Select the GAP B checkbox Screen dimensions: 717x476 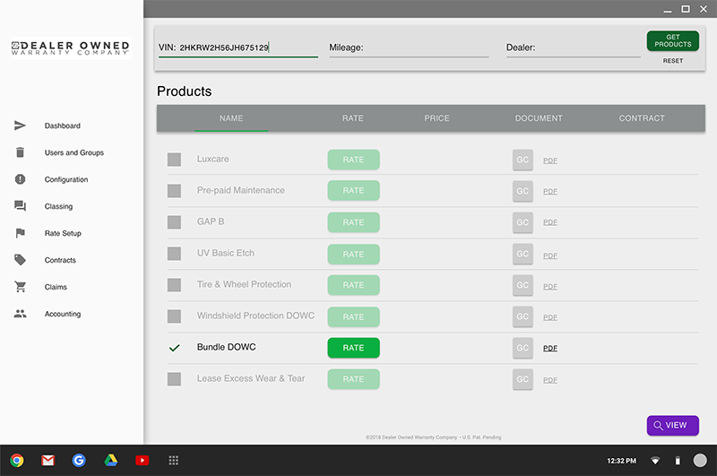coord(174,222)
